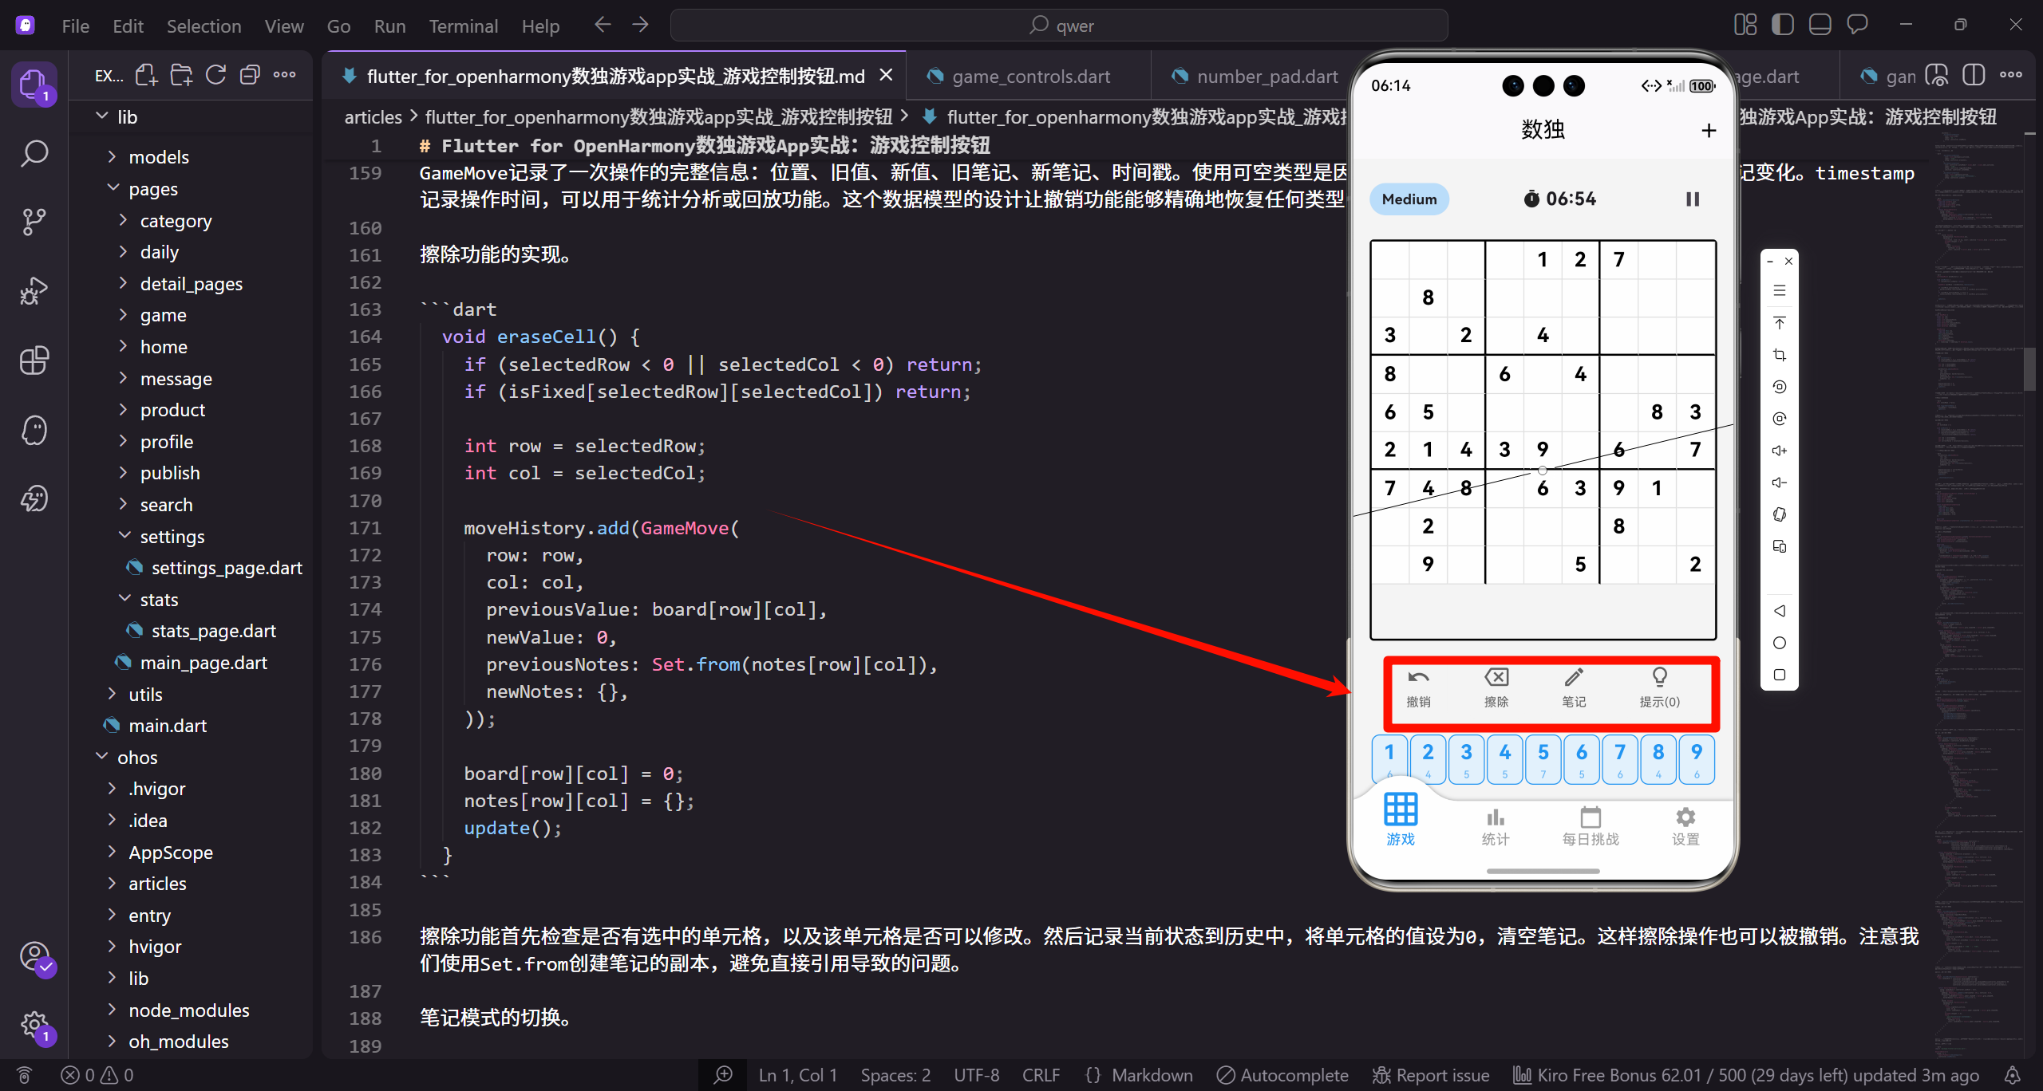Tap number 5 on Sudoku keypad

1543,759
